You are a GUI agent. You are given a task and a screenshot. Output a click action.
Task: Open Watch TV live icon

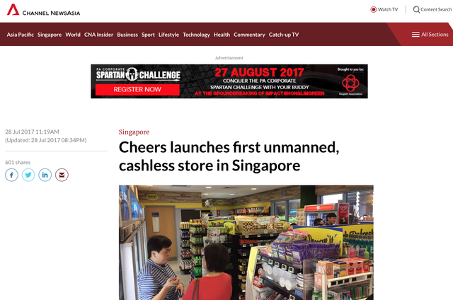(374, 9)
